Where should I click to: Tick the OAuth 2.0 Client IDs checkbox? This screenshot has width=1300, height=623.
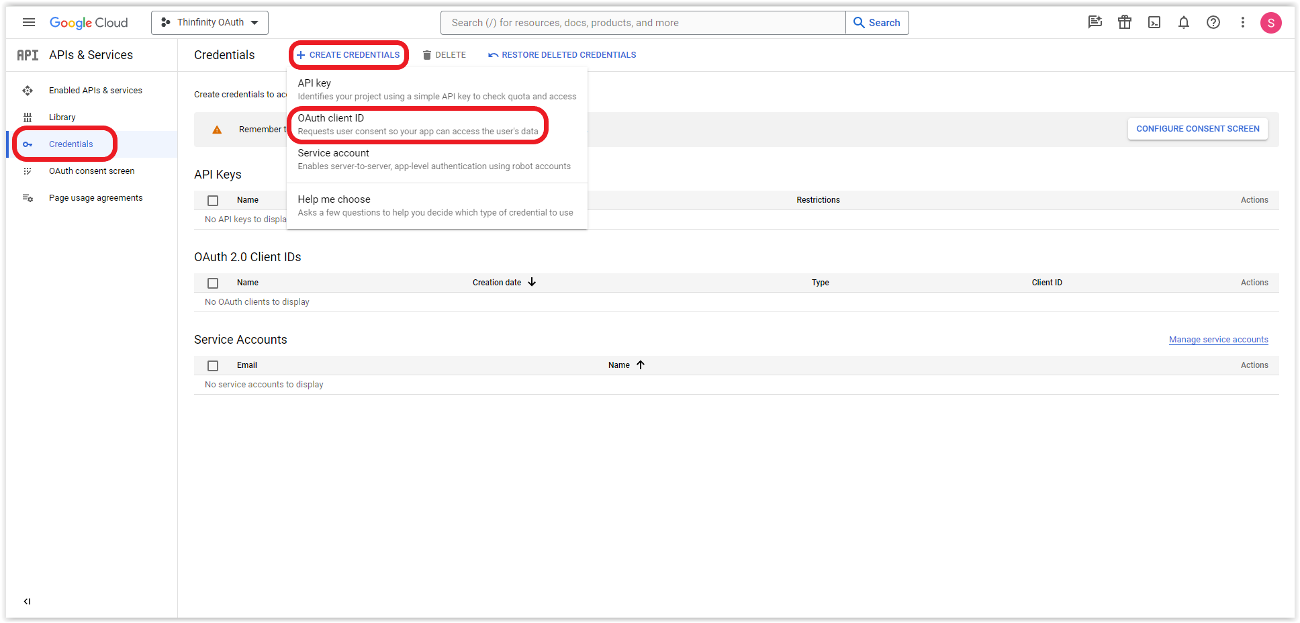[213, 283]
